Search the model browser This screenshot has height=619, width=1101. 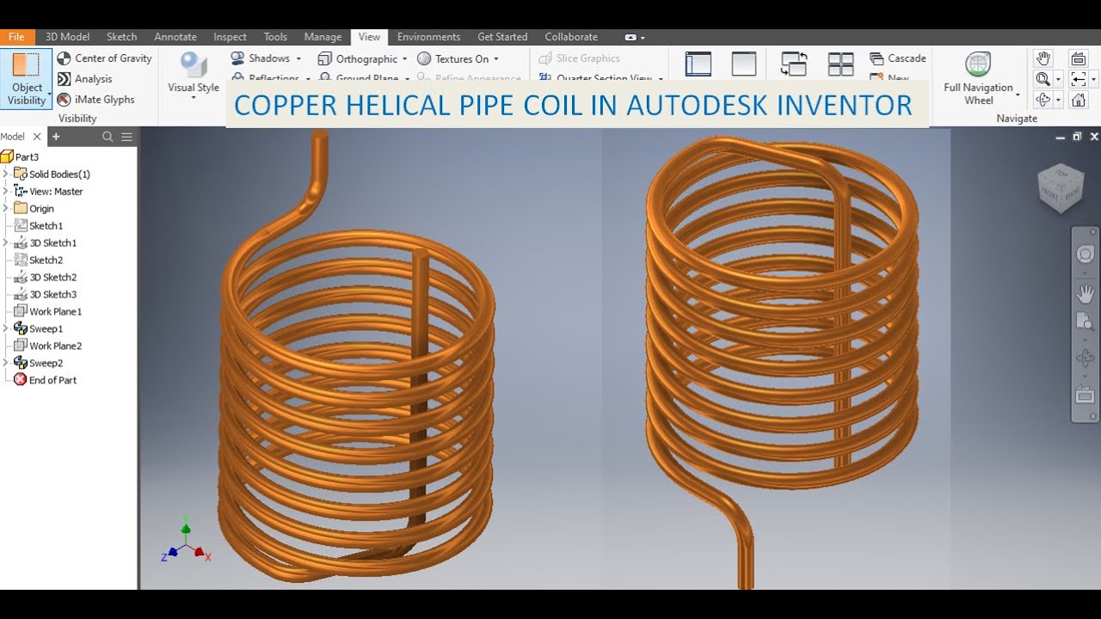[108, 137]
